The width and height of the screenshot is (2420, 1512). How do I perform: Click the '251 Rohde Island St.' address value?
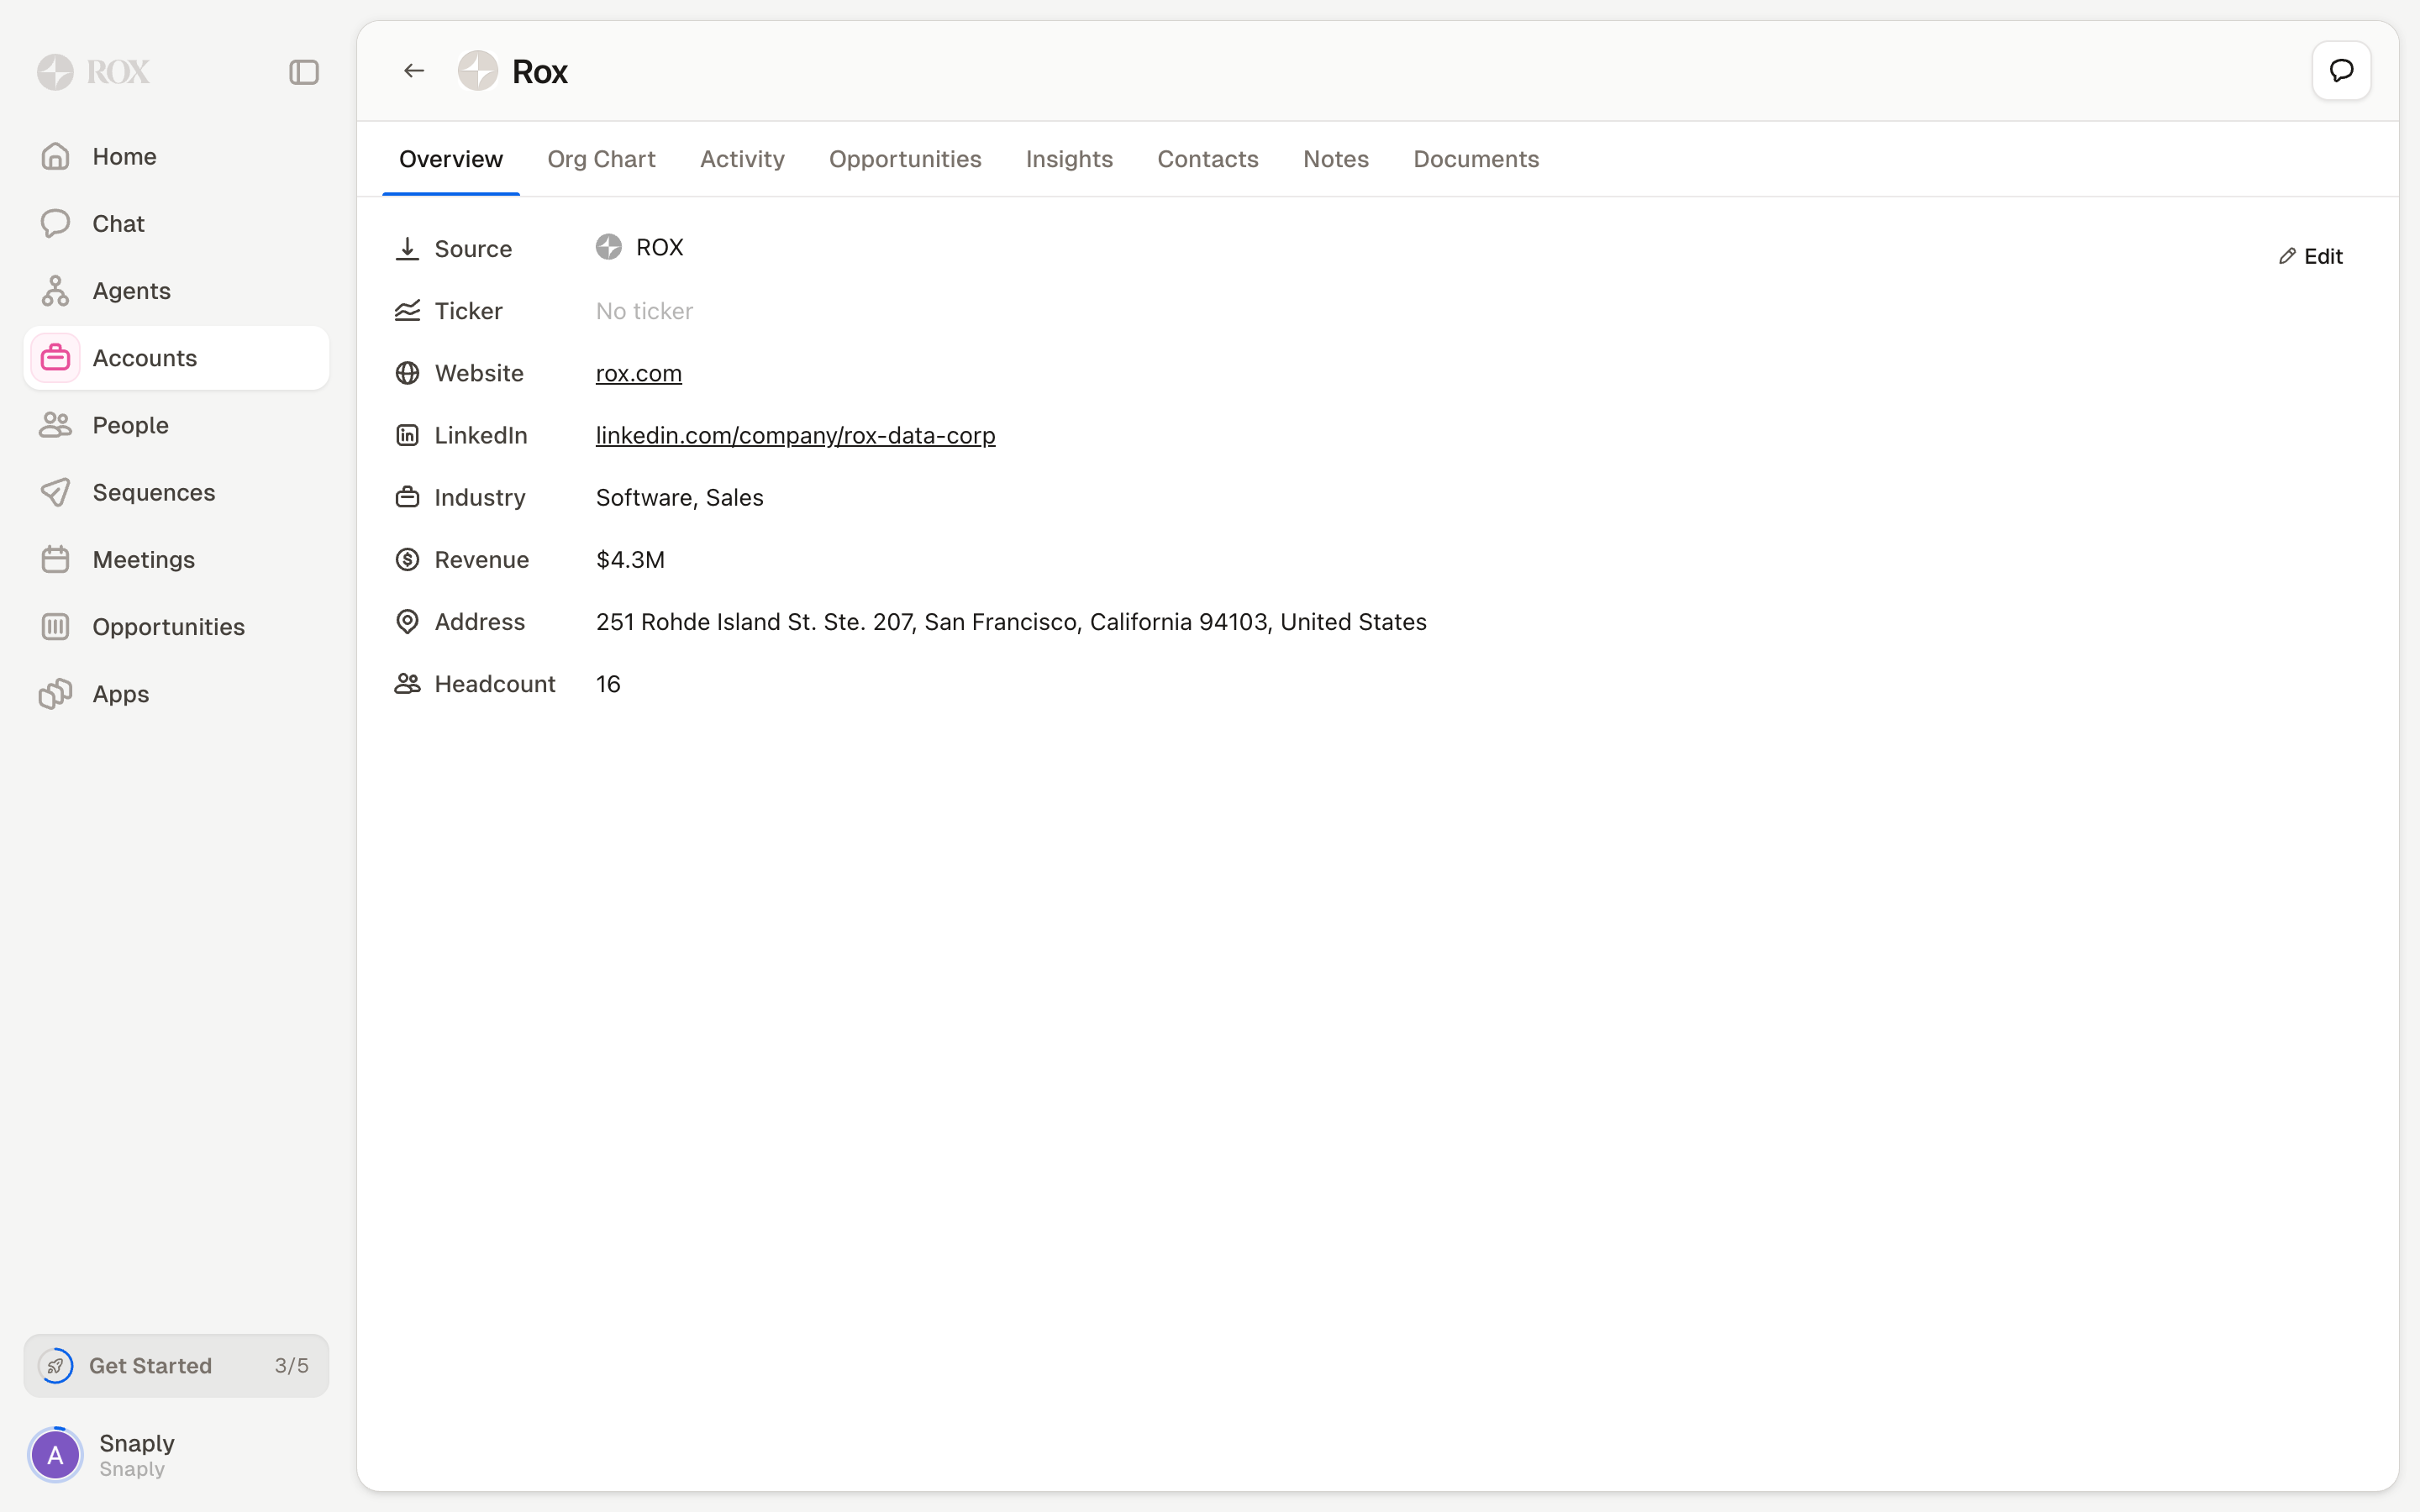1011,621
